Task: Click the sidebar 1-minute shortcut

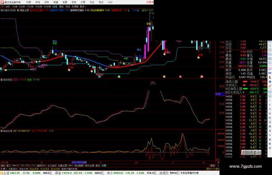Action: click(x=270, y=100)
